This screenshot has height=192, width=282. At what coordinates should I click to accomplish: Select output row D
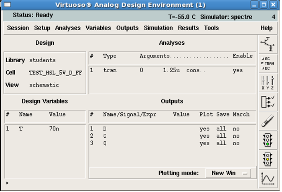click(172, 129)
